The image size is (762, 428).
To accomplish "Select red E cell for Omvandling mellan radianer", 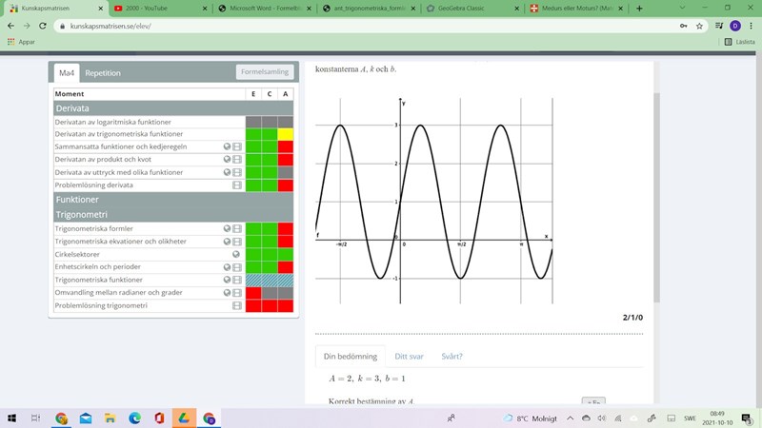I will [x=253, y=293].
